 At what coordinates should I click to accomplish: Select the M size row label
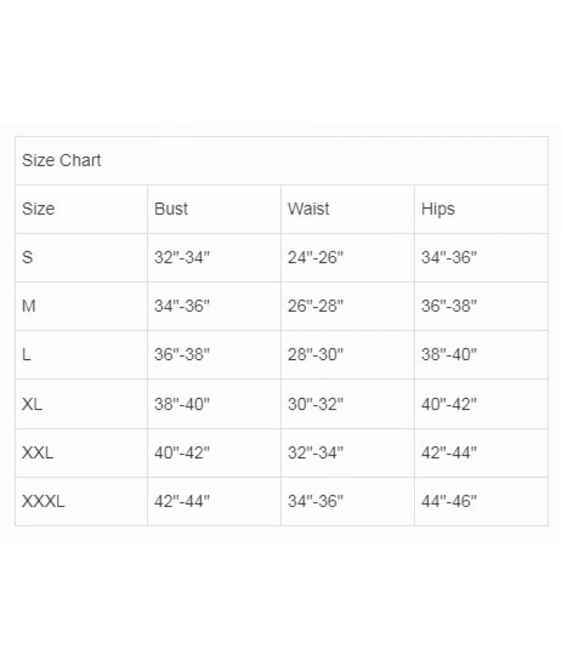(x=29, y=306)
